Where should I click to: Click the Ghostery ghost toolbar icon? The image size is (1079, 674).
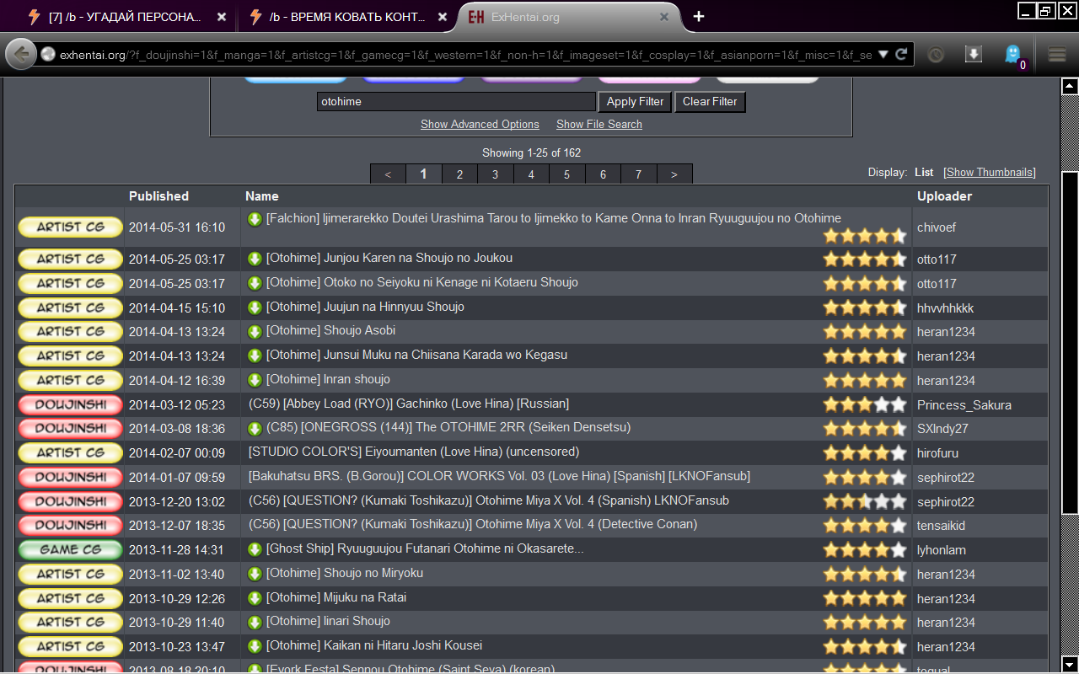[1012, 54]
